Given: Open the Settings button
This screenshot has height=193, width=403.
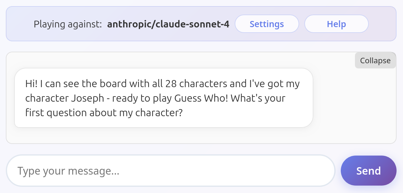Looking at the screenshot, I should pyautogui.click(x=267, y=24).
